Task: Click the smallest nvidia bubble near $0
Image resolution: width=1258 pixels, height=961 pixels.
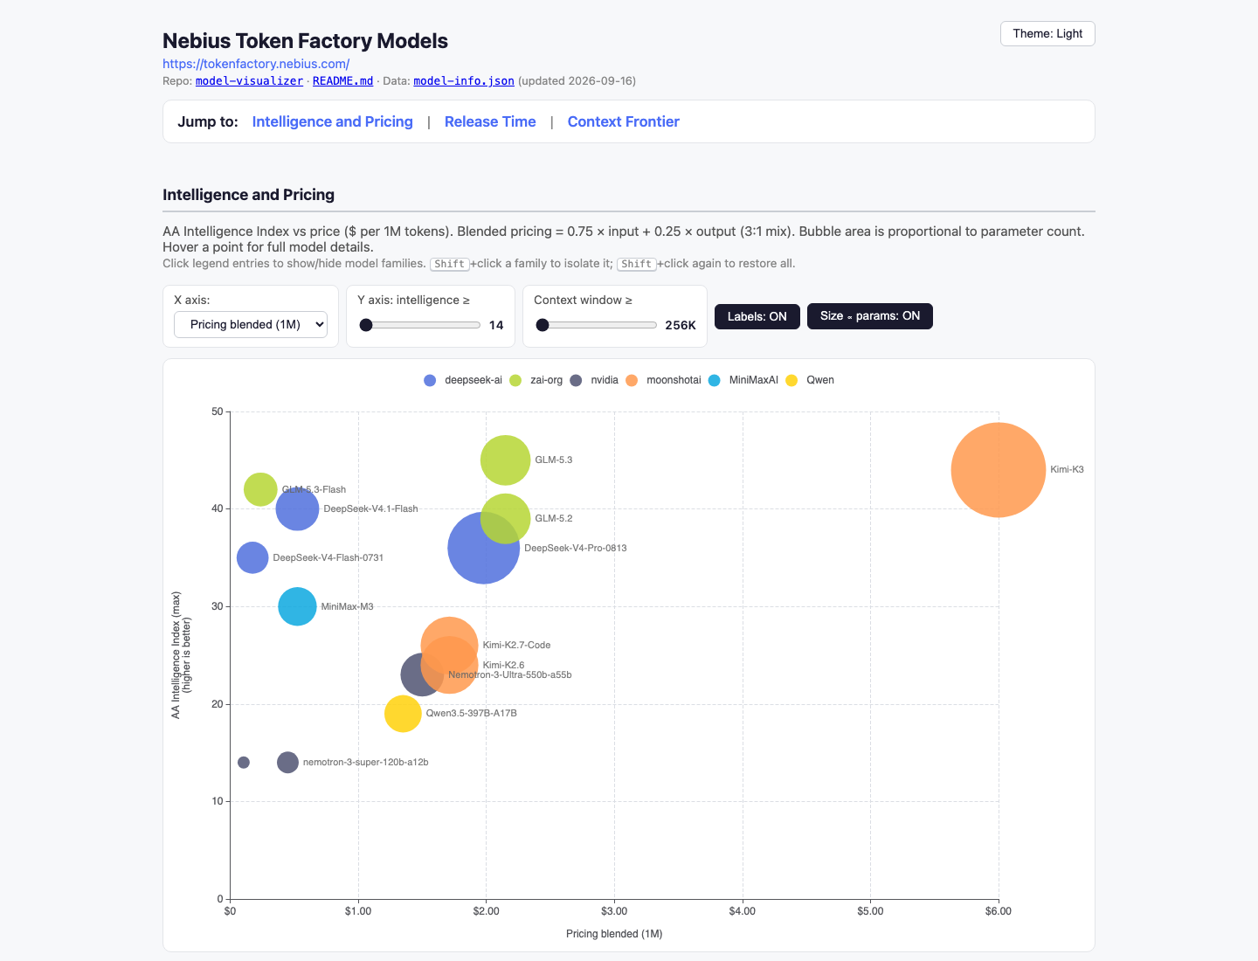Action: [x=244, y=763]
